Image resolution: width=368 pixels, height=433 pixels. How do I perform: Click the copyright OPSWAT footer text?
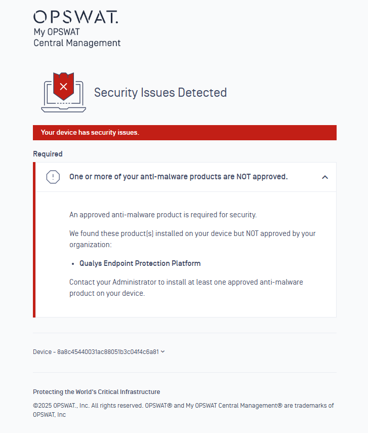(x=183, y=410)
